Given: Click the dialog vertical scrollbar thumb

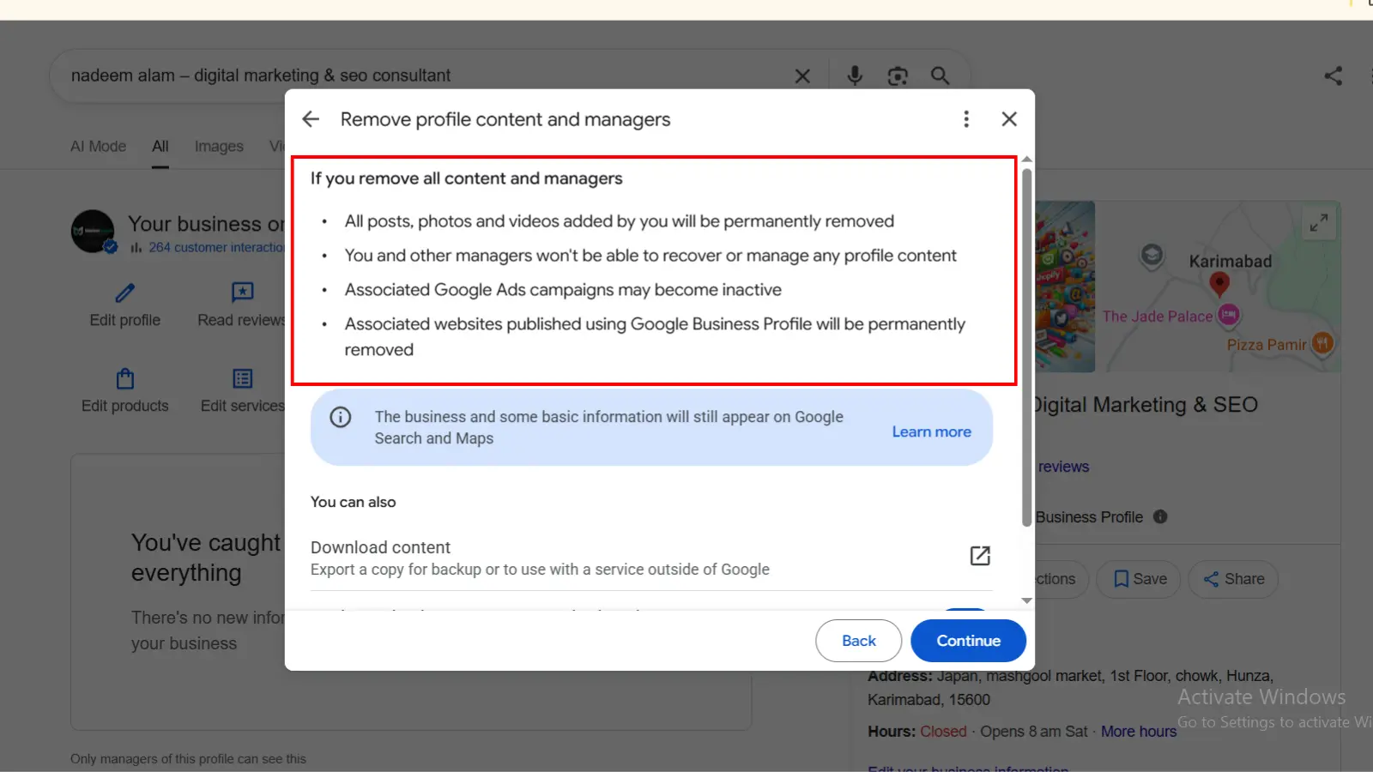Looking at the screenshot, I should pyautogui.click(x=1026, y=347).
